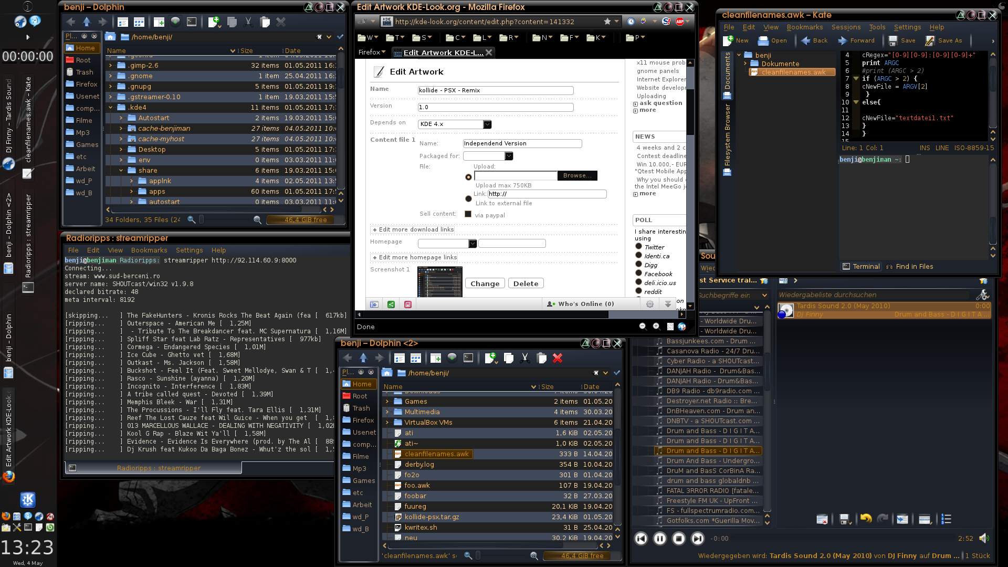Screen dimensions: 1008x567
Task: Choose Twitter in the poll
Action: tap(638, 246)
